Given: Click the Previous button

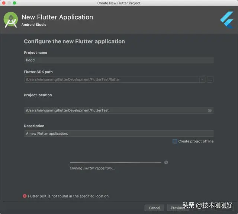Looking at the screenshot, I should tap(178, 208).
